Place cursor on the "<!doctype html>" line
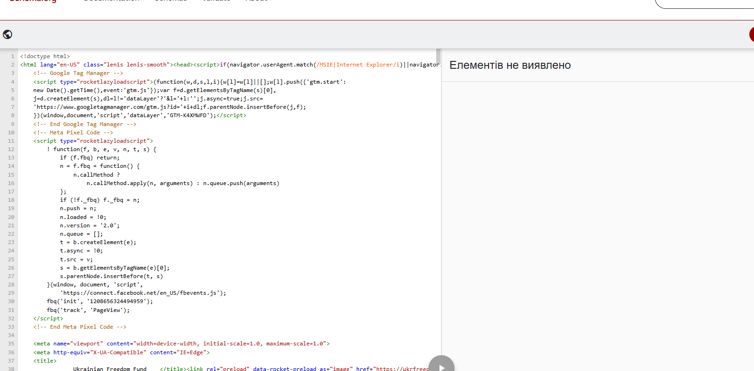Screen dimensions: 754x371 [45, 56]
